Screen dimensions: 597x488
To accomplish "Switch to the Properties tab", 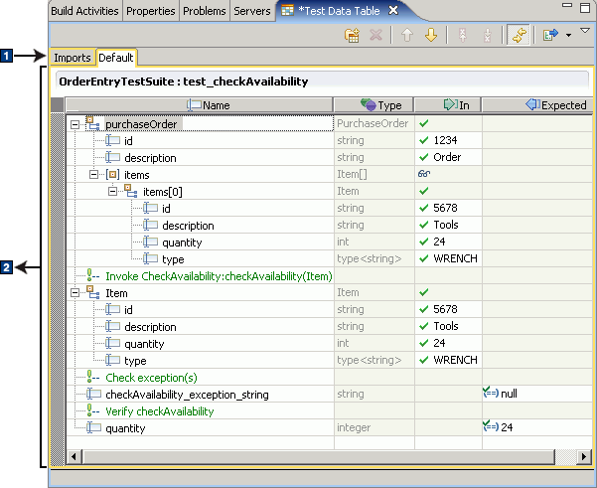I will point(151,11).
